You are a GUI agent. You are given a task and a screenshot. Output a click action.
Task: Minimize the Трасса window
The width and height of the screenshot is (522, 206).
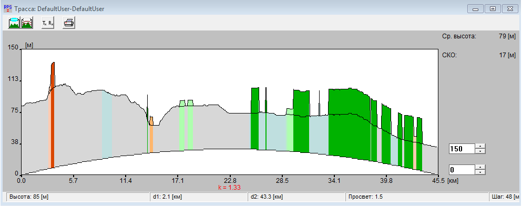click(x=475, y=8)
